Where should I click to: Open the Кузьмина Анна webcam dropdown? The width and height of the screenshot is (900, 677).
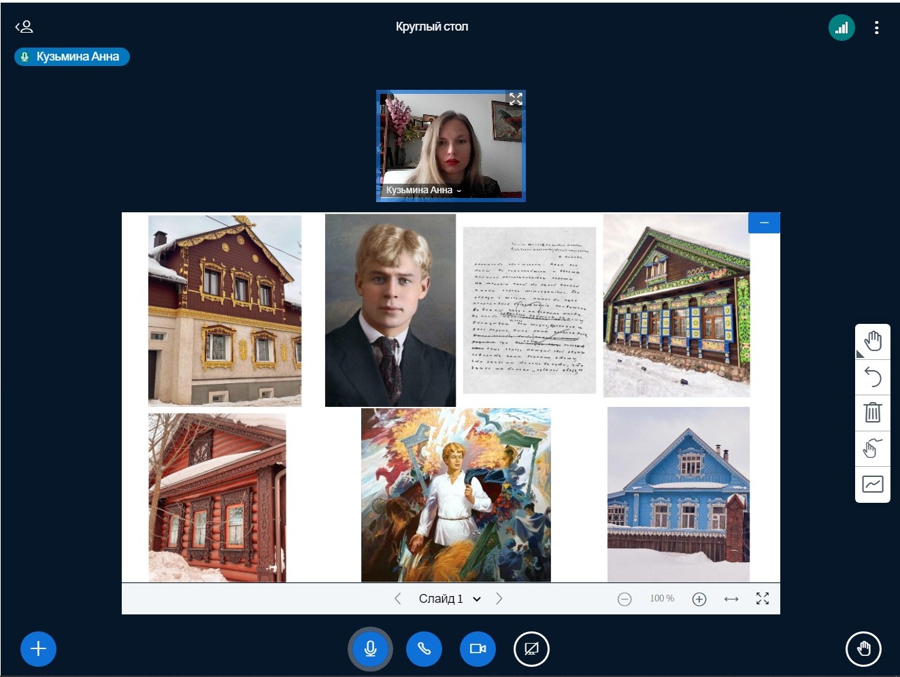(x=424, y=190)
